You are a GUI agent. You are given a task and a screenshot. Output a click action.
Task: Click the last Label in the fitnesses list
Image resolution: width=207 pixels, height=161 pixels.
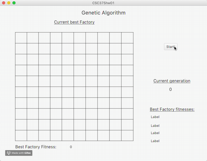pos(155,141)
